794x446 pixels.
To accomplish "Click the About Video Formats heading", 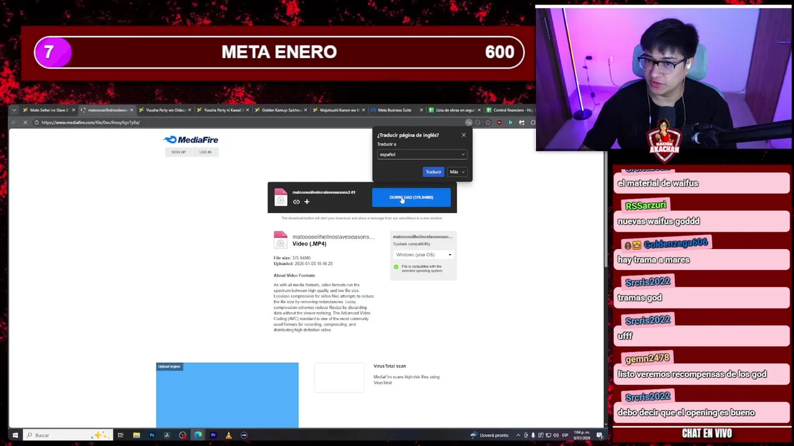I will coord(294,276).
